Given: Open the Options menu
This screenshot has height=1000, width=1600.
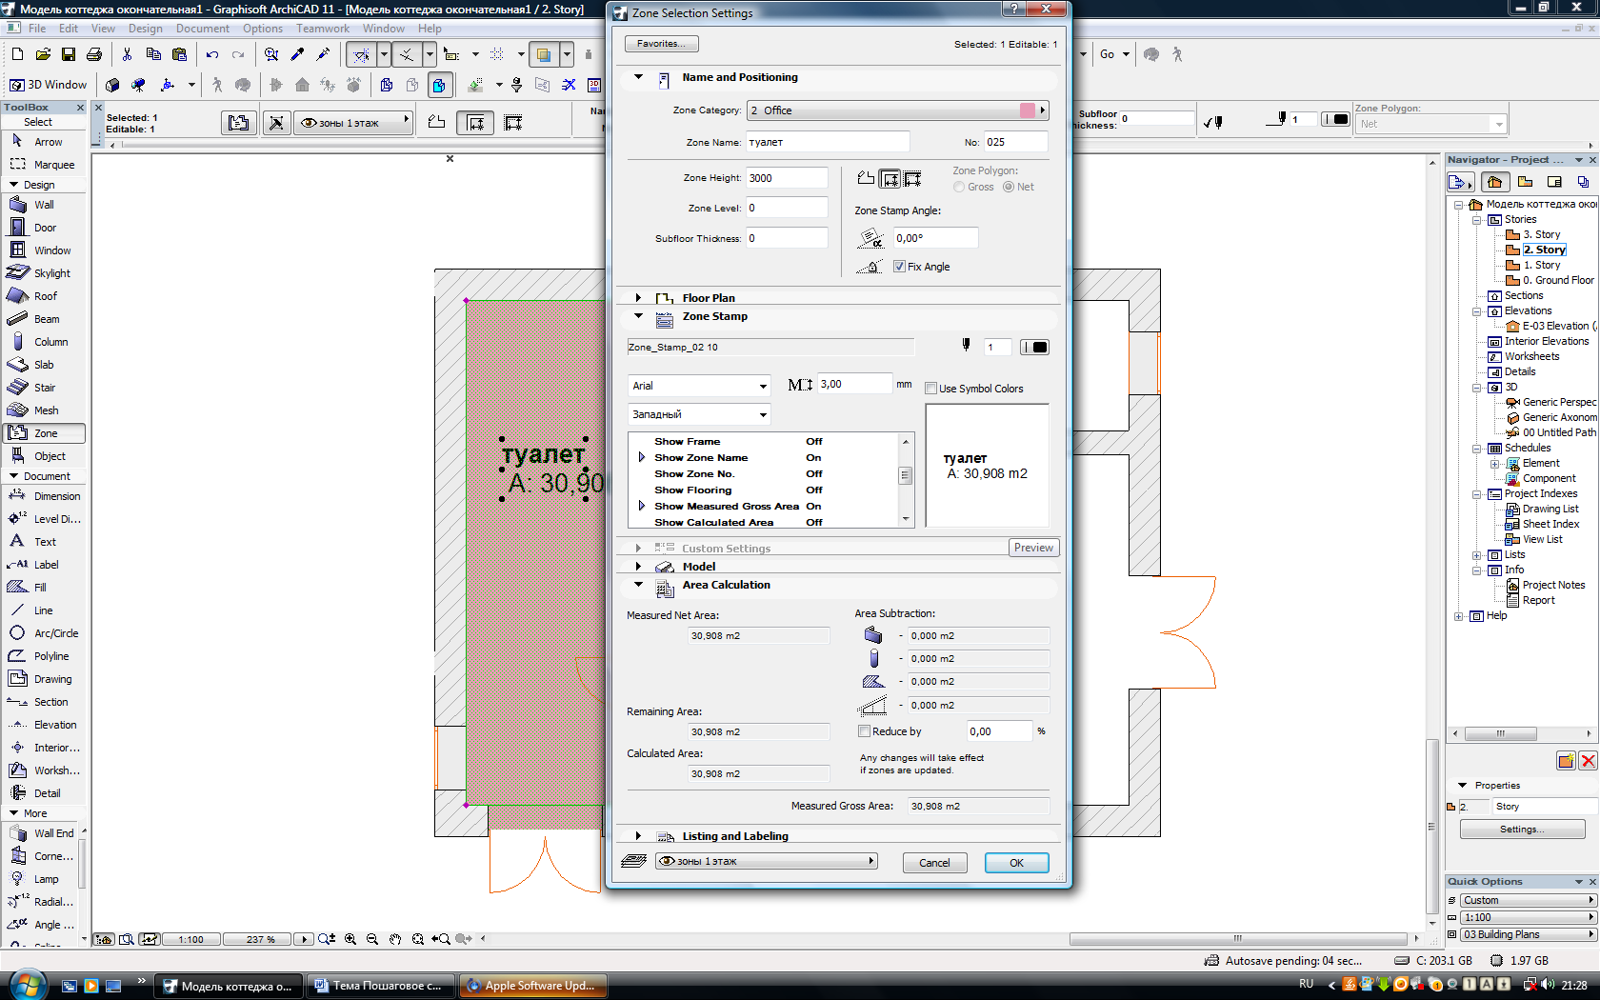Looking at the screenshot, I should tap(263, 29).
